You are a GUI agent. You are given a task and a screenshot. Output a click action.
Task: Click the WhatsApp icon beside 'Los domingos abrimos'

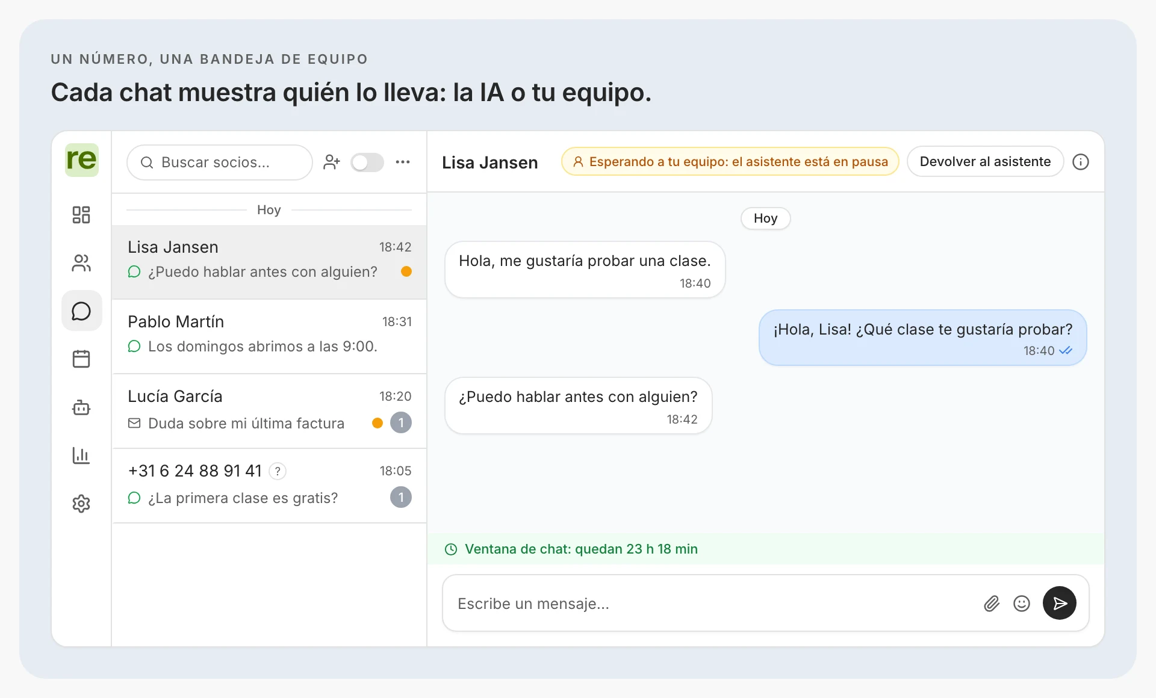134,347
